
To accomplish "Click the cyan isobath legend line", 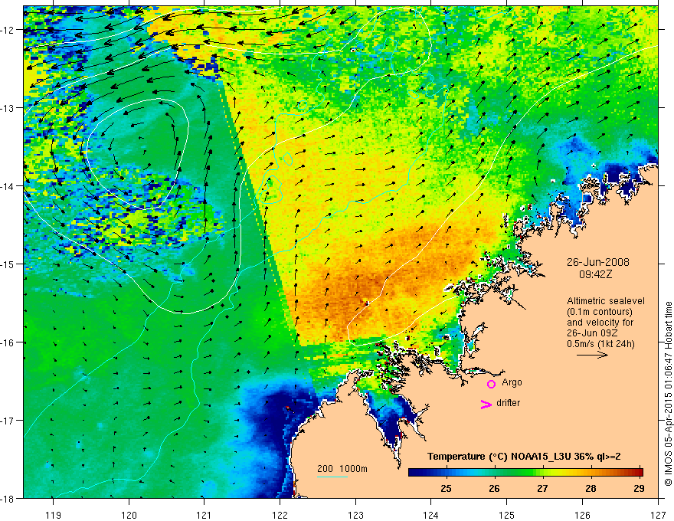I will point(332,477).
